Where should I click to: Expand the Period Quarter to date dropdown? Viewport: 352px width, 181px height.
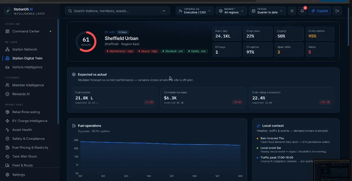coord(267,11)
